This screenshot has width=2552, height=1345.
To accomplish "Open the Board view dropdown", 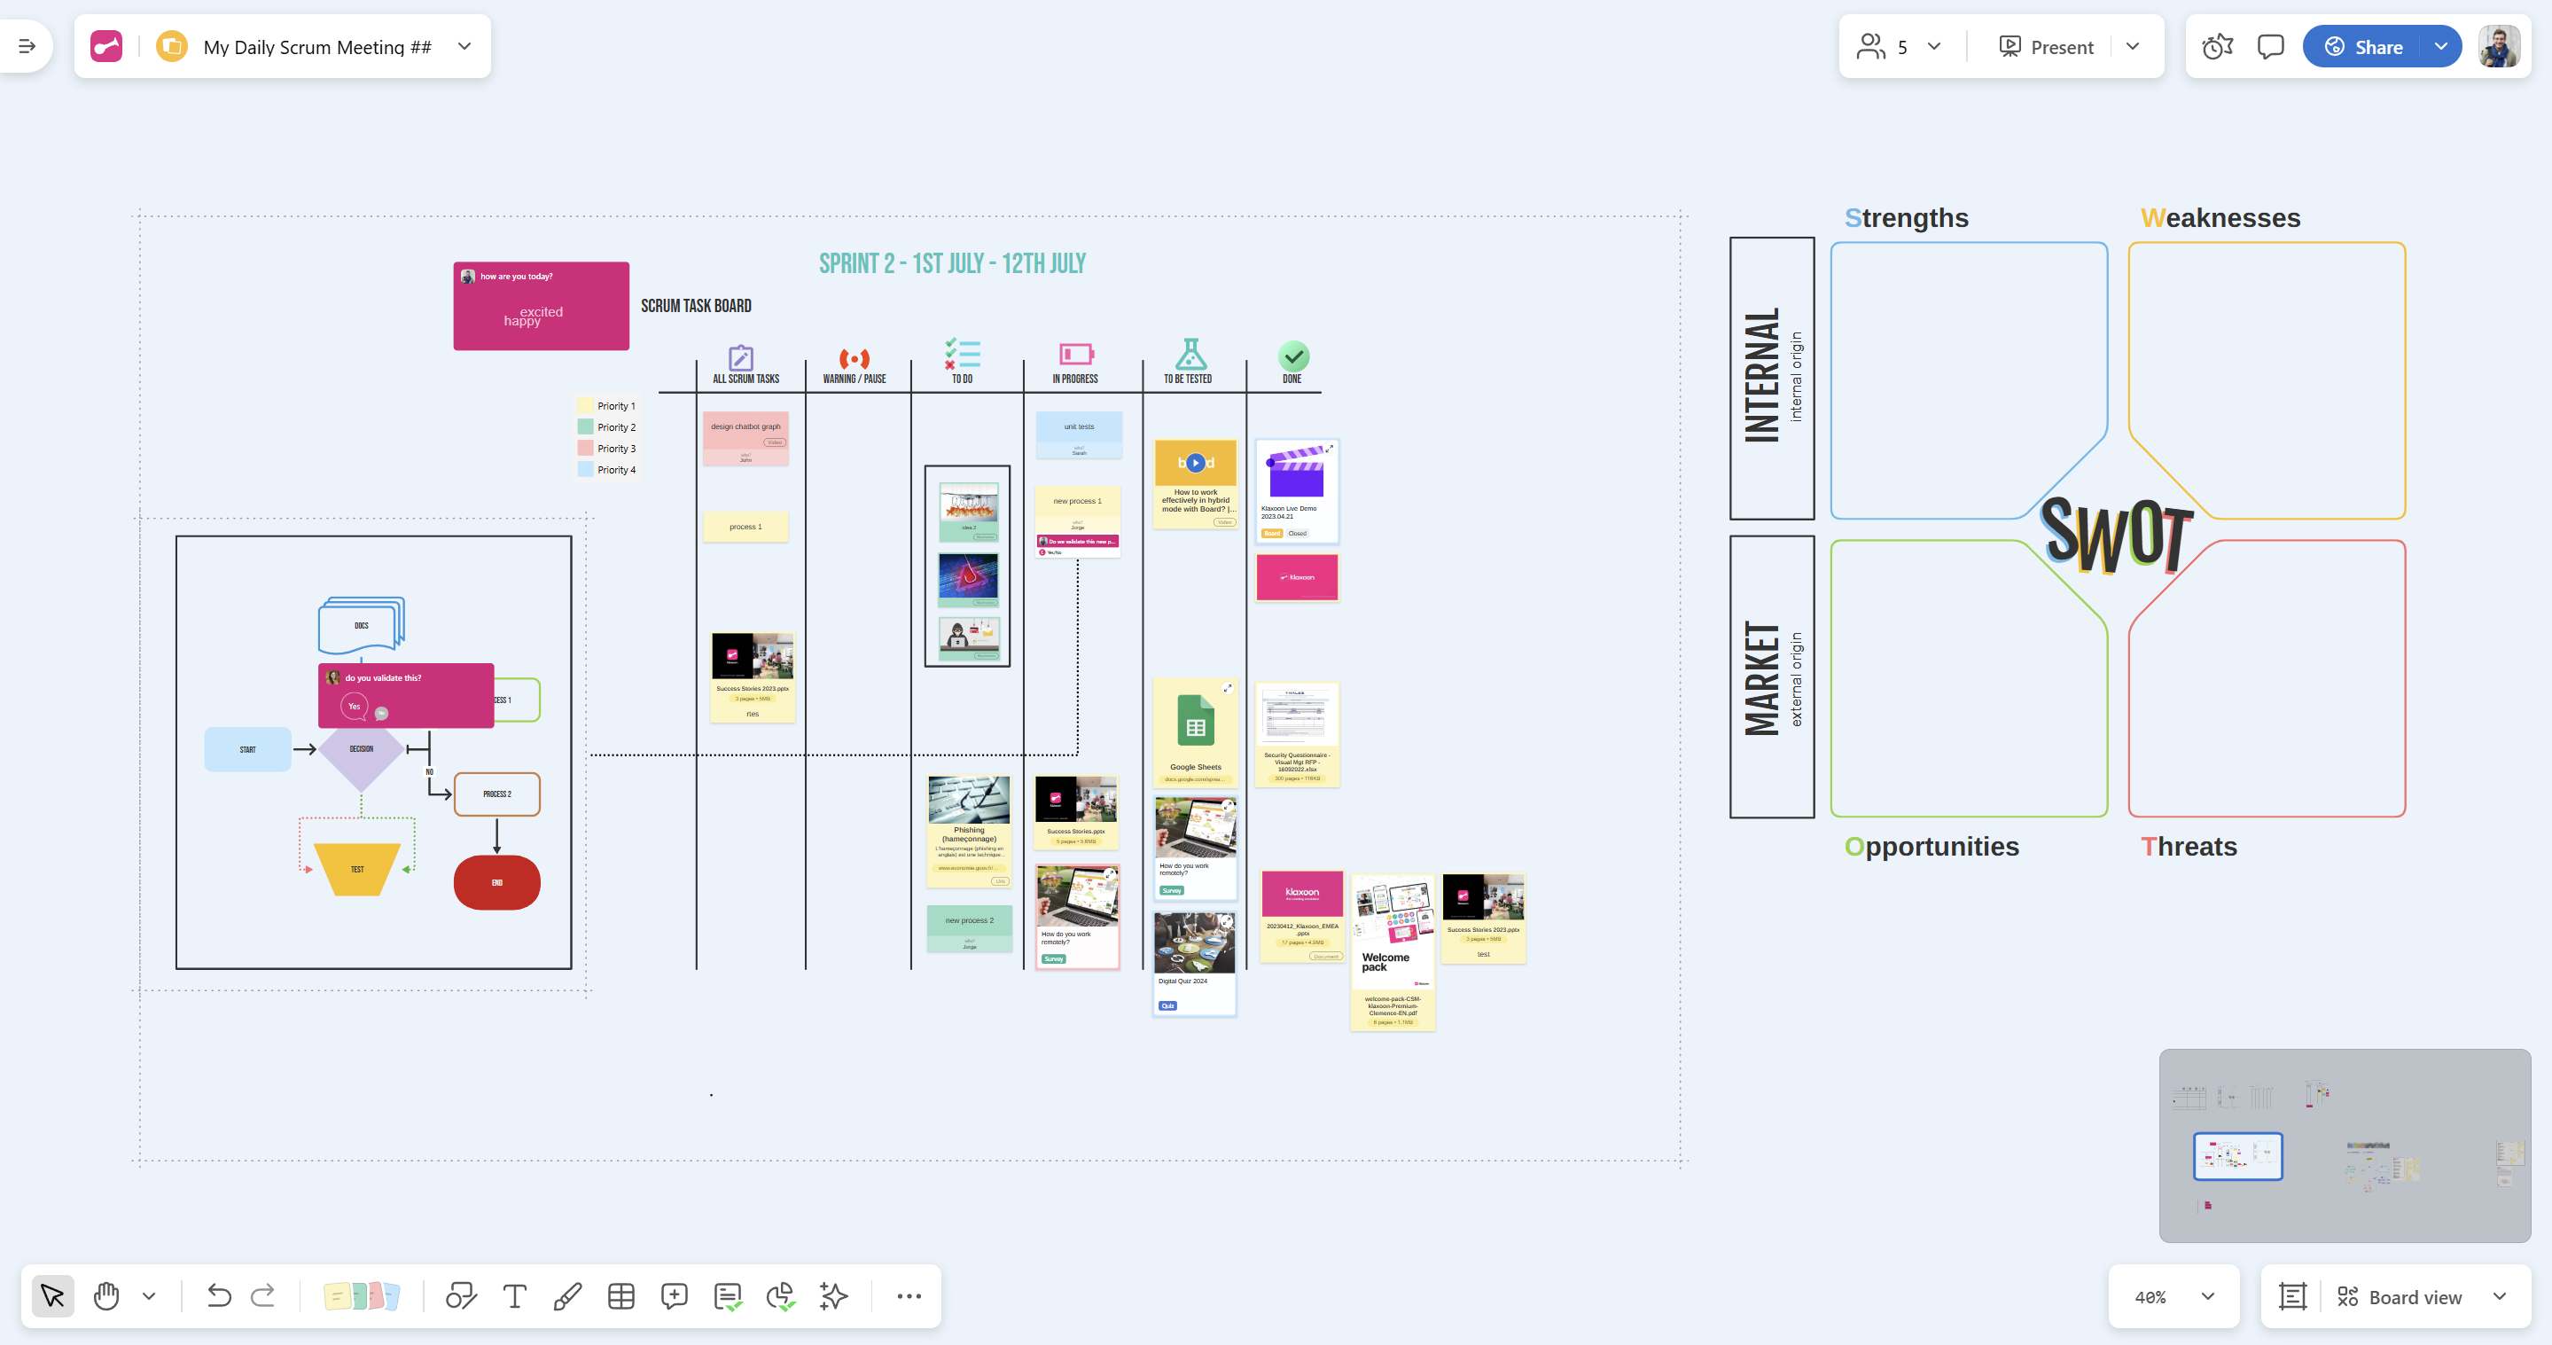I will tap(2500, 1296).
